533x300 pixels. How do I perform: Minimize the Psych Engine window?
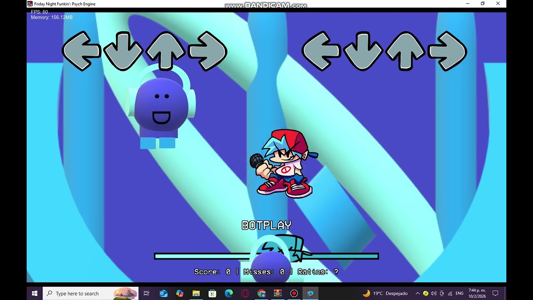click(x=468, y=4)
